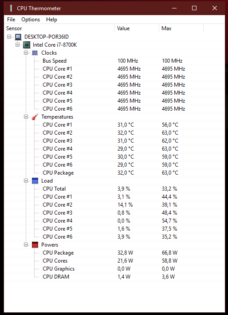Click the Value column header
Screen dimensions: 228x315
pyautogui.click(x=137, y=28)
